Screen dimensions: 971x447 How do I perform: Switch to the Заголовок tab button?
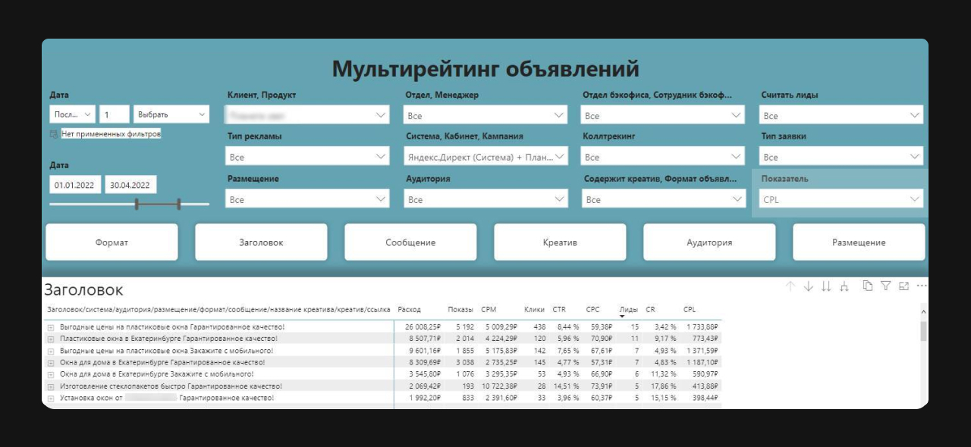pyautogui.click(x=261, y=242)
